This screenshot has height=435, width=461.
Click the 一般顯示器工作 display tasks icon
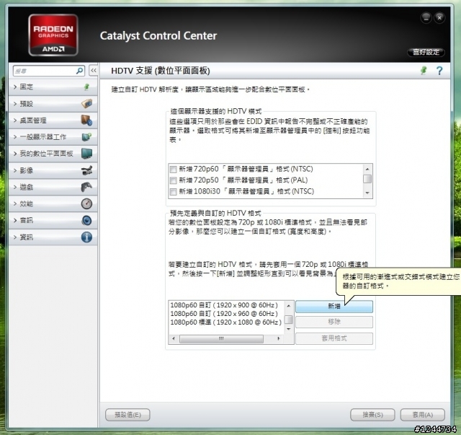(x=86, y=137)
